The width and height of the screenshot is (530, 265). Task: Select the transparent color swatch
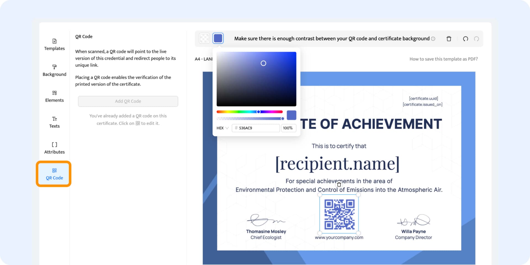tap(204, 38)
